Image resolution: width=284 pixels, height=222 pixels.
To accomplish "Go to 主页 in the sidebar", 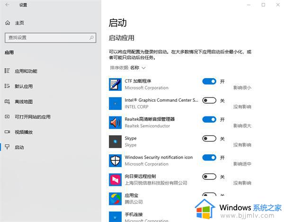I will coord(19,23).
